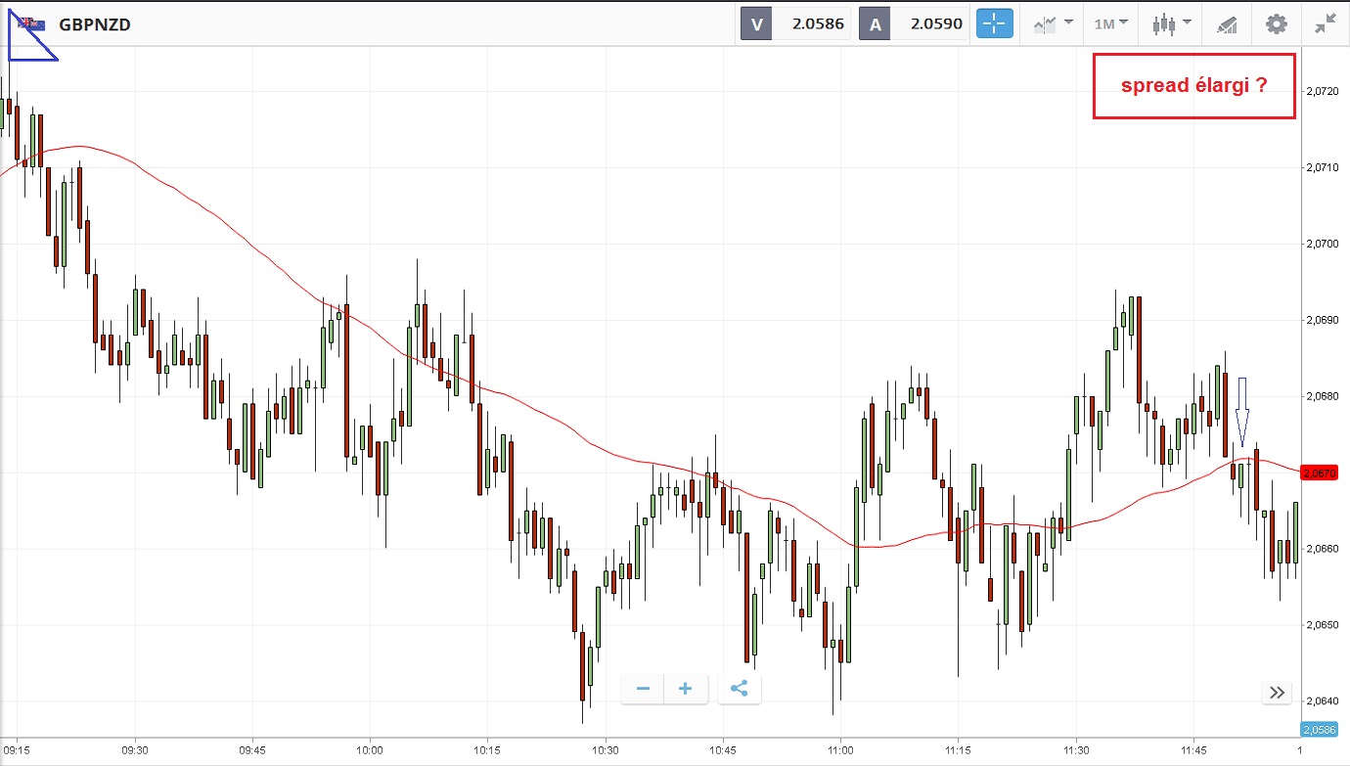Open the compare chart dropdown
The width and height of the screenshot is (1350, 766).
(x=1052, y=23)
